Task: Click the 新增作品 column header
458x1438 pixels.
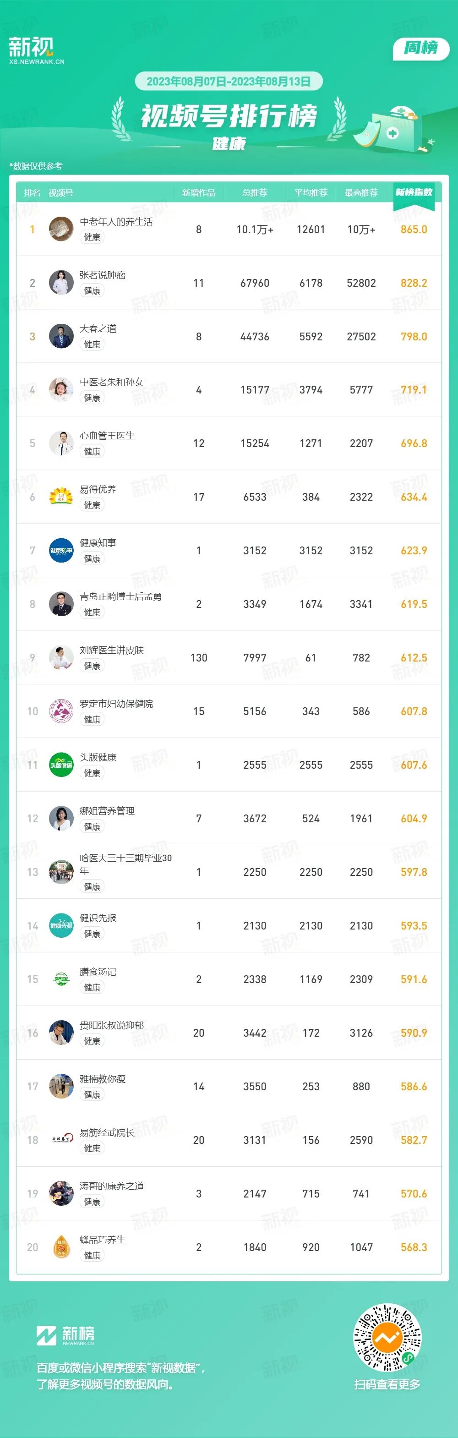Action: tap(199, 192)
